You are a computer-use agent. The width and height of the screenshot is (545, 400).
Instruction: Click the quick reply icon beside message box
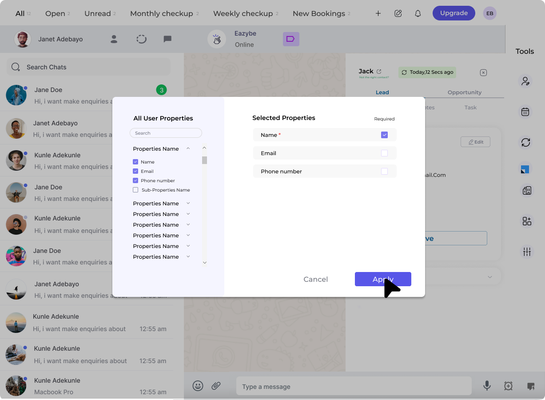(x=530, y=386)
